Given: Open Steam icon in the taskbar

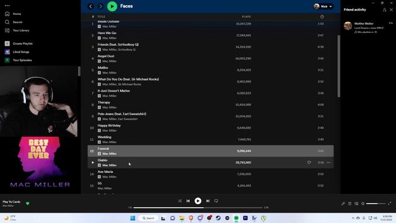Looking at the screenshot, I should (218, 218).
